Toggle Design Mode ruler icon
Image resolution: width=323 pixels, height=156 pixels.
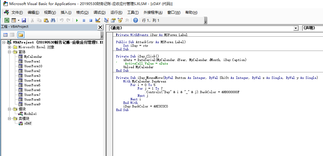98,20
